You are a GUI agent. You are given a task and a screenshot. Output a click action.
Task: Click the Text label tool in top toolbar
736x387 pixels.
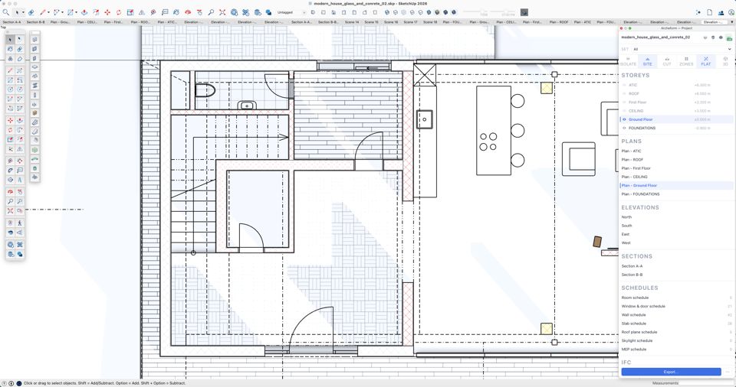[165, 12]
